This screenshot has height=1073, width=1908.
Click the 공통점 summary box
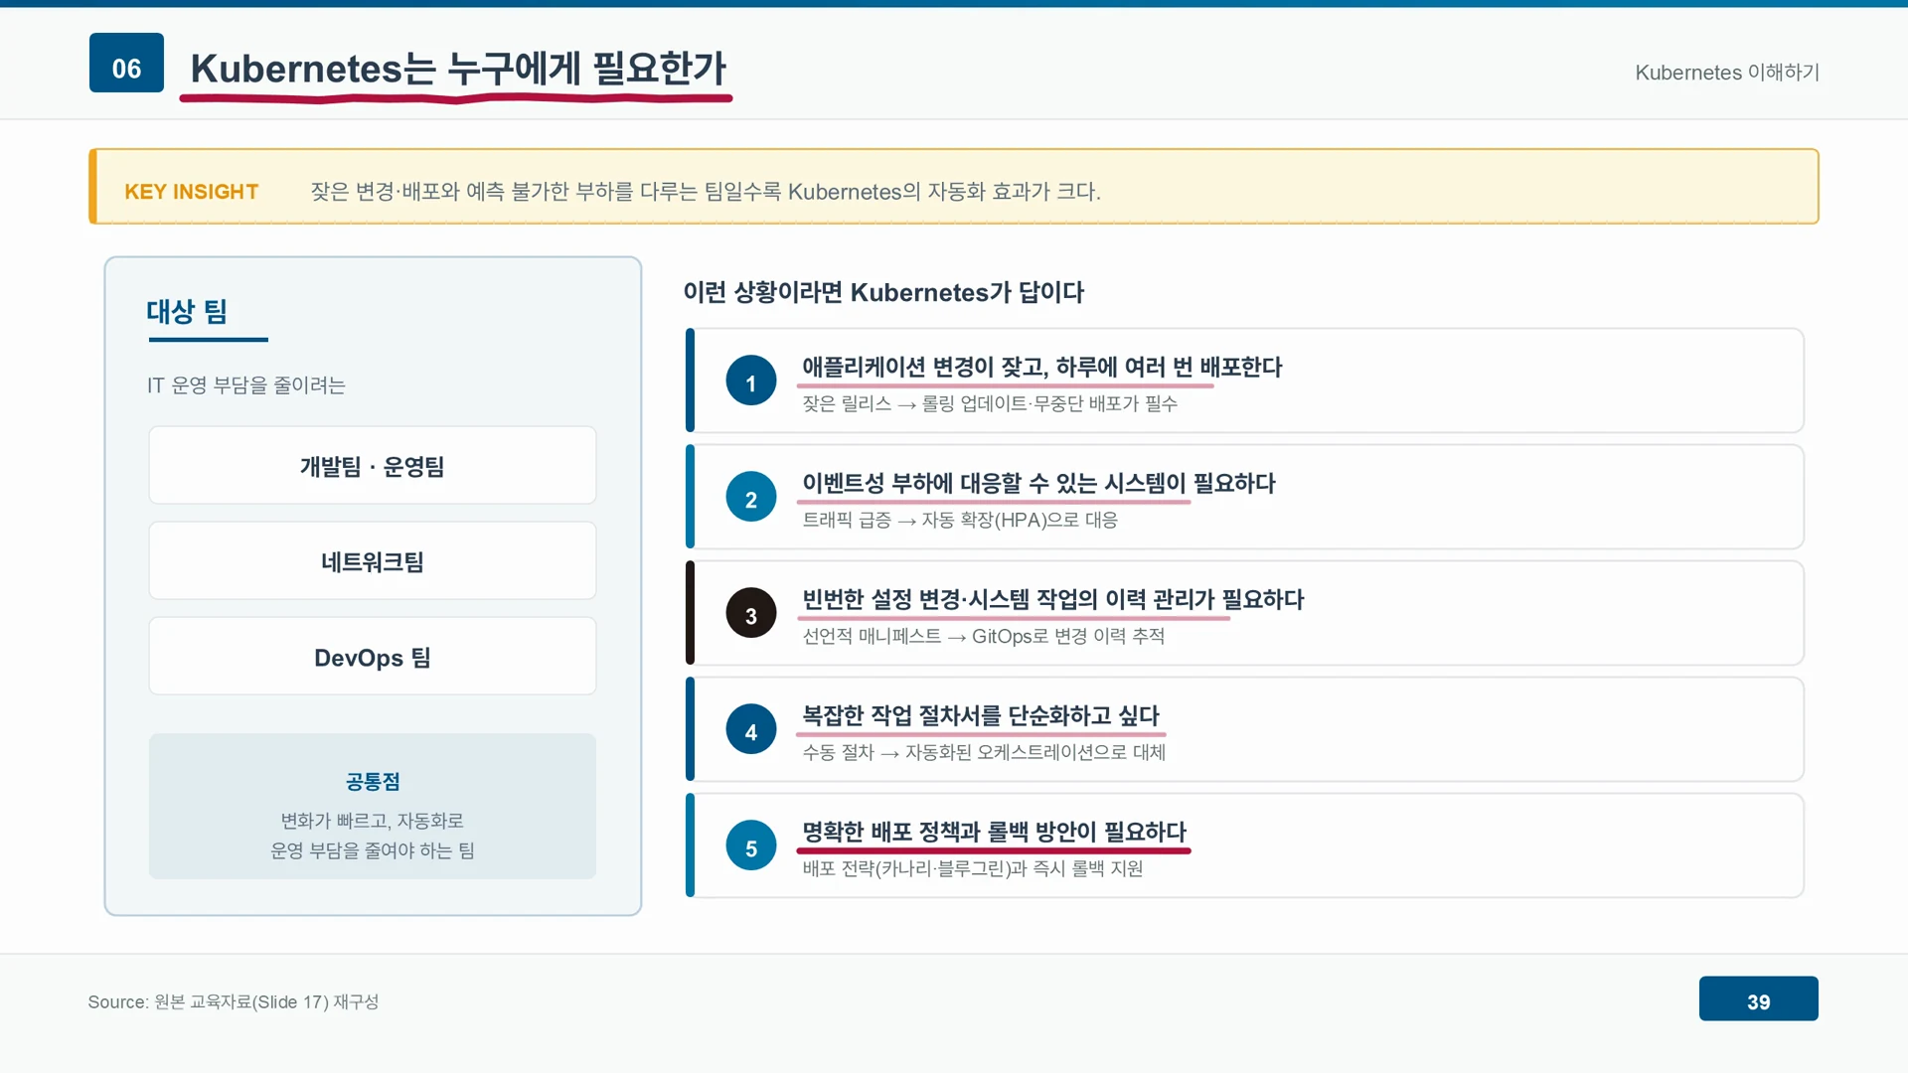coord(373,806)
